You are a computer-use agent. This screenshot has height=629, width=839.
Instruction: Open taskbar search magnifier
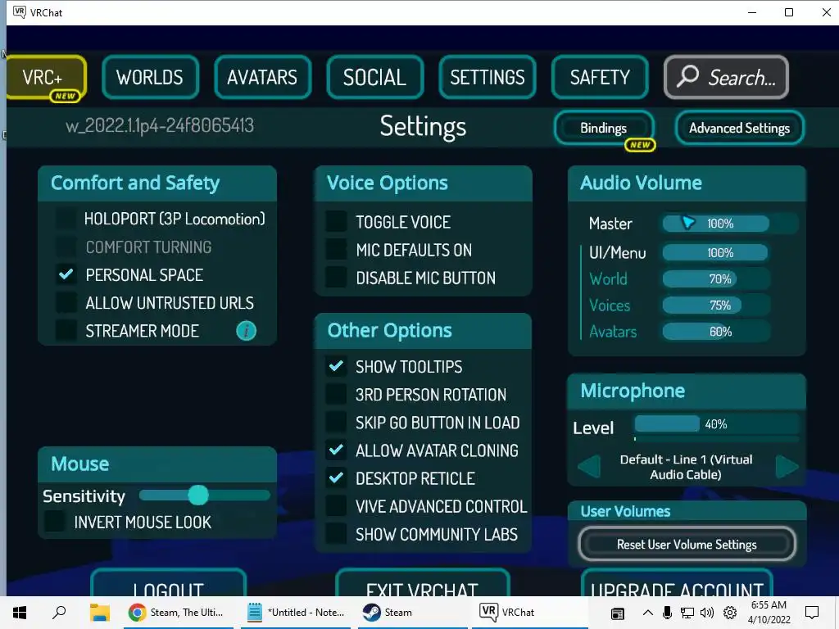click(x=59, y=613)
